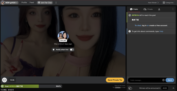
Task: Open the emoji picker in chat
Action: click(x=163, y=80)
